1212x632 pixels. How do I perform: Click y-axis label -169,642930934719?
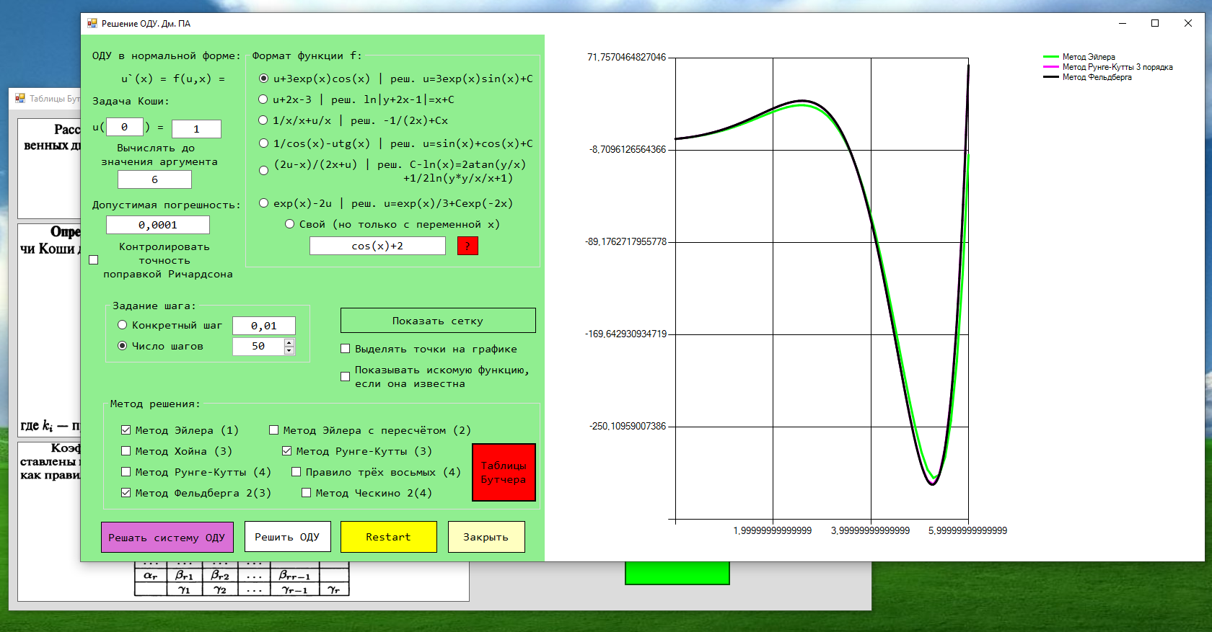pos(625,334)
